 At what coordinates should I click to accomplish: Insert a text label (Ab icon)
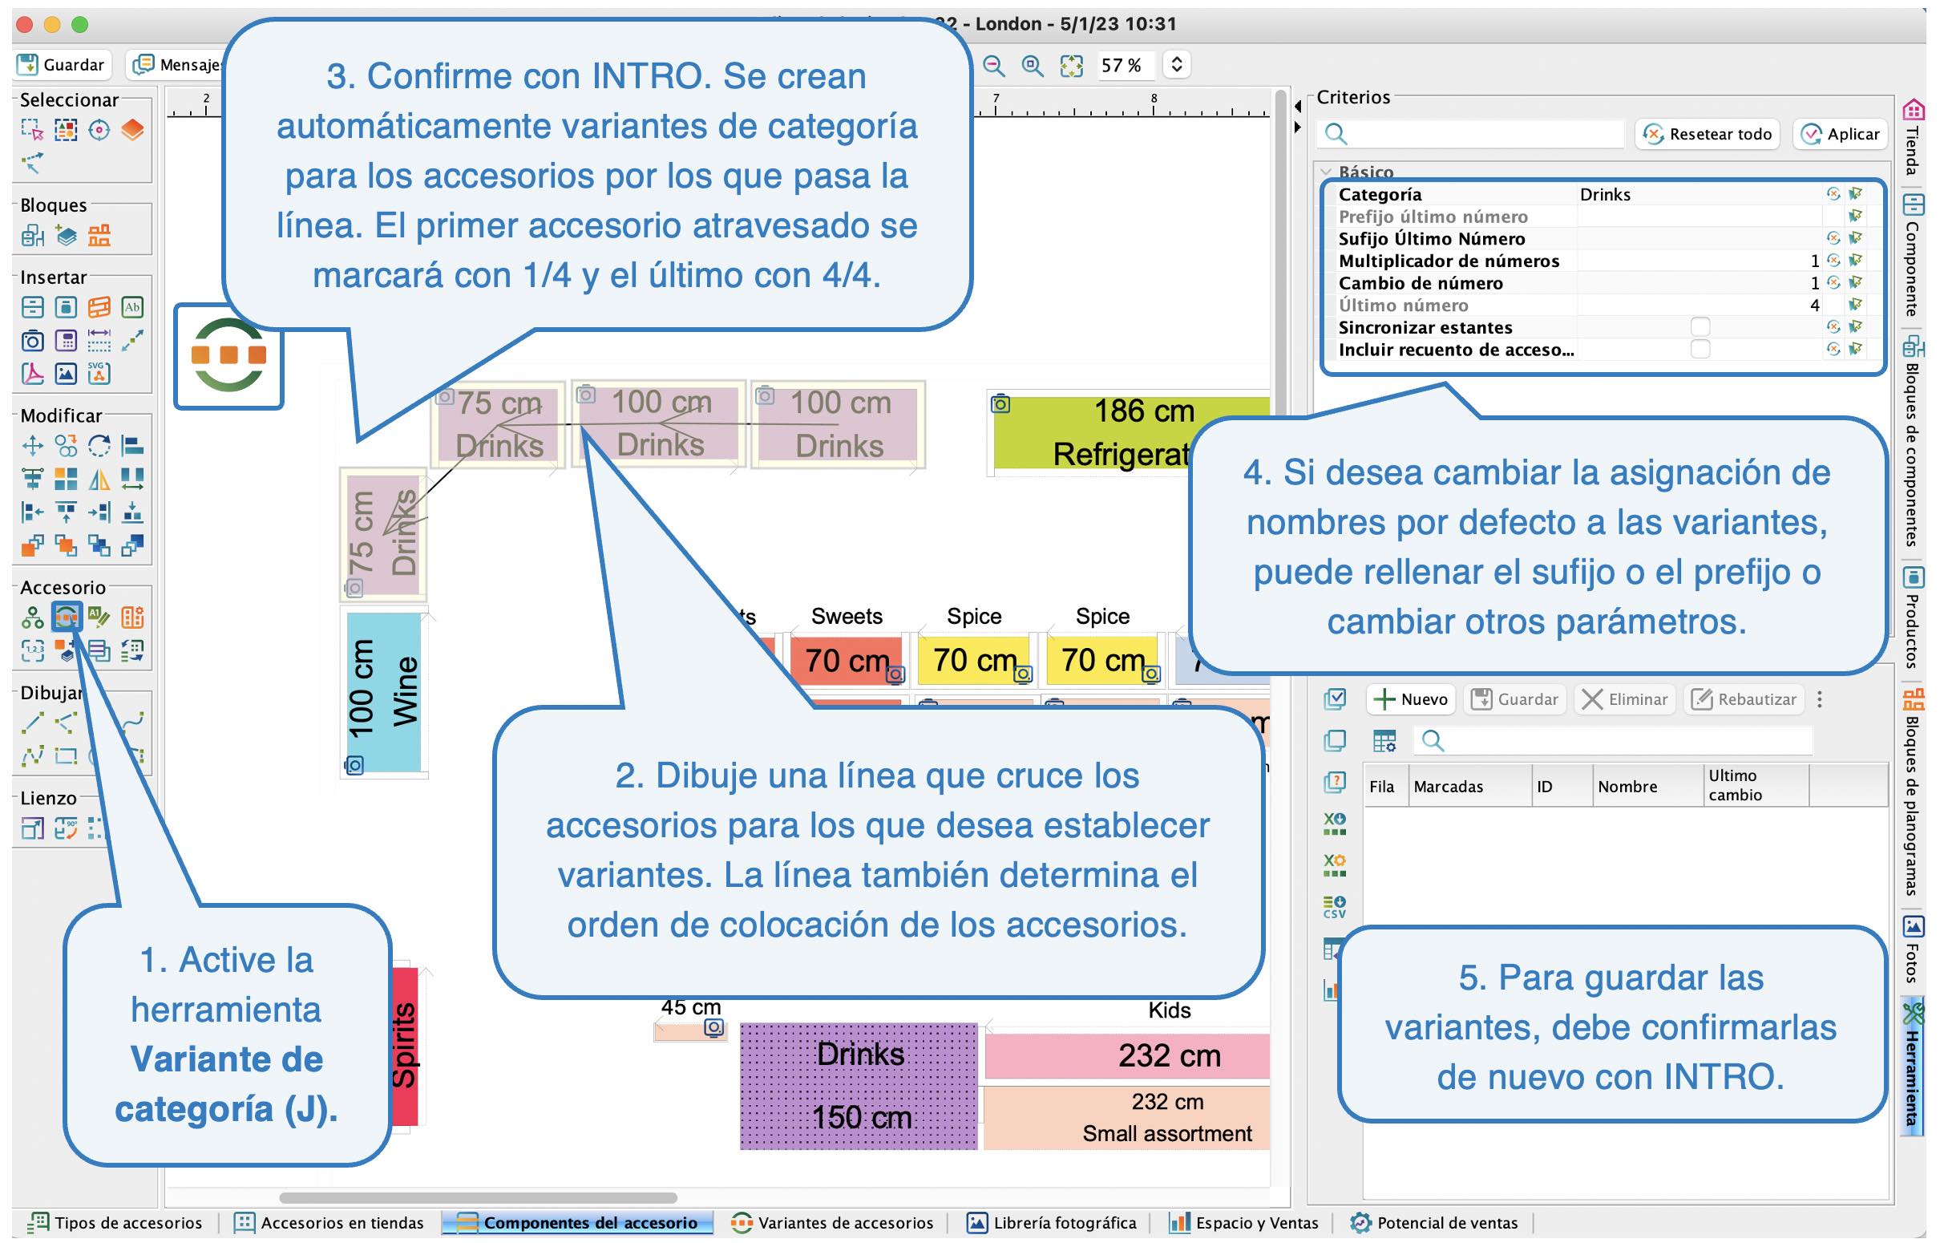click(x=133, y=307)
